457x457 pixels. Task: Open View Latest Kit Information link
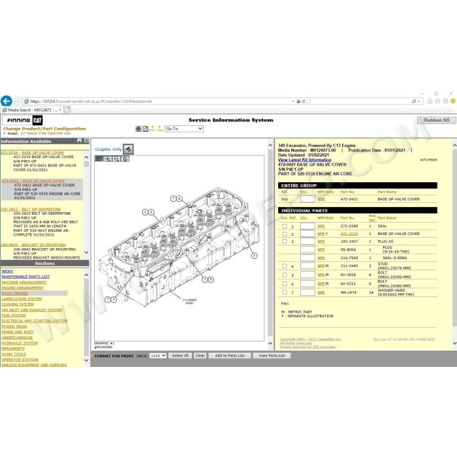tap(305, 160)
